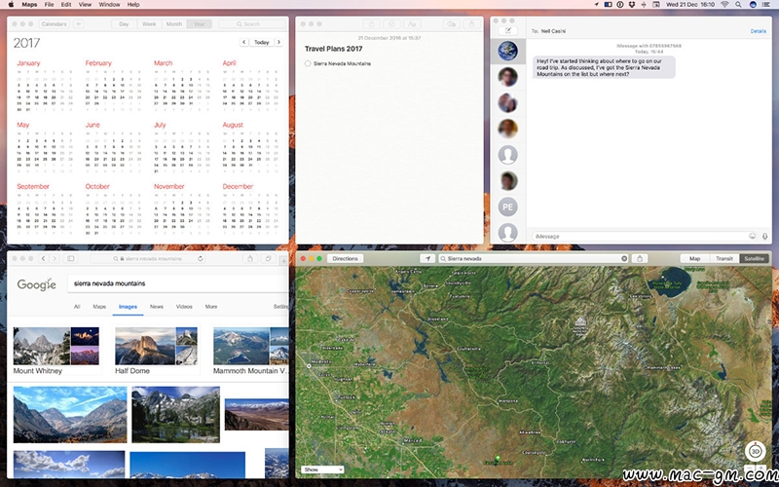This screenshot has height=487, width=779.
Task: Click the Dropbox icon in menu bar
Action: pyautogui.click(x=632, y=5)
